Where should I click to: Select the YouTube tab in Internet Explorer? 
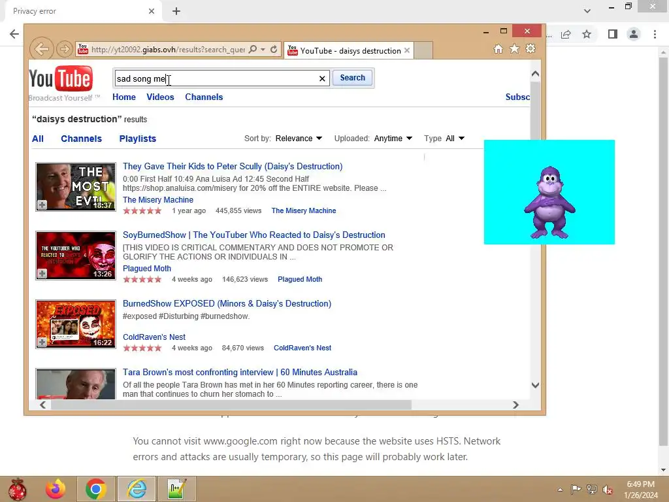[x=349, y=50]
